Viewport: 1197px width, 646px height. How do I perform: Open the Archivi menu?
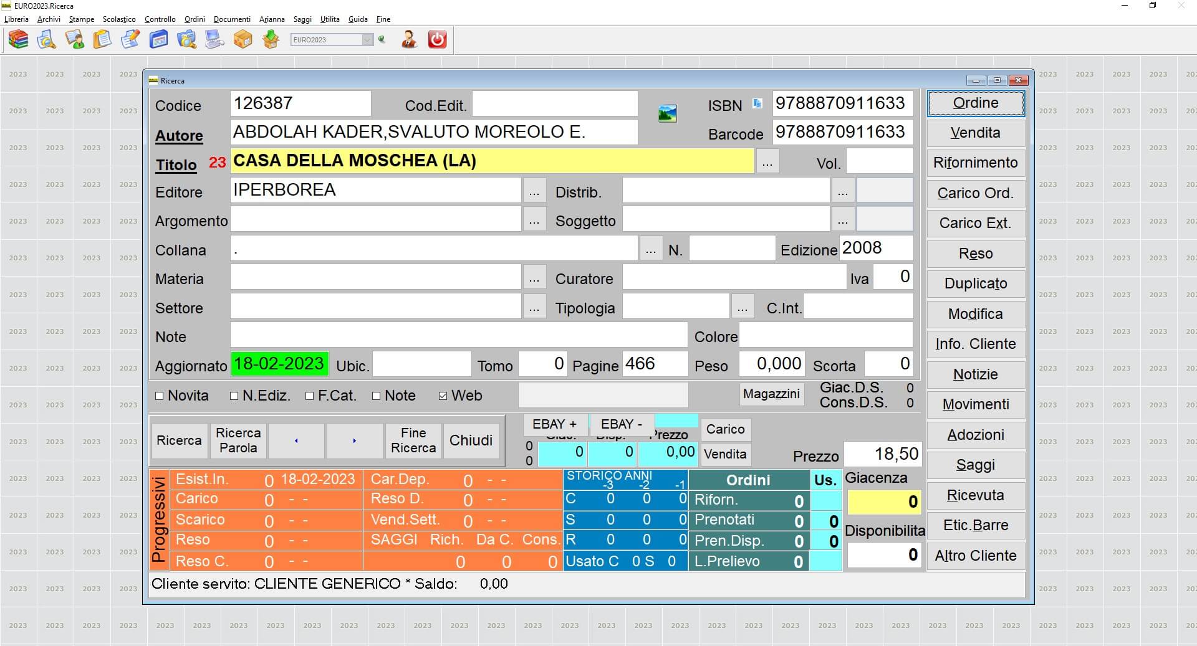(x=49, y=19)
